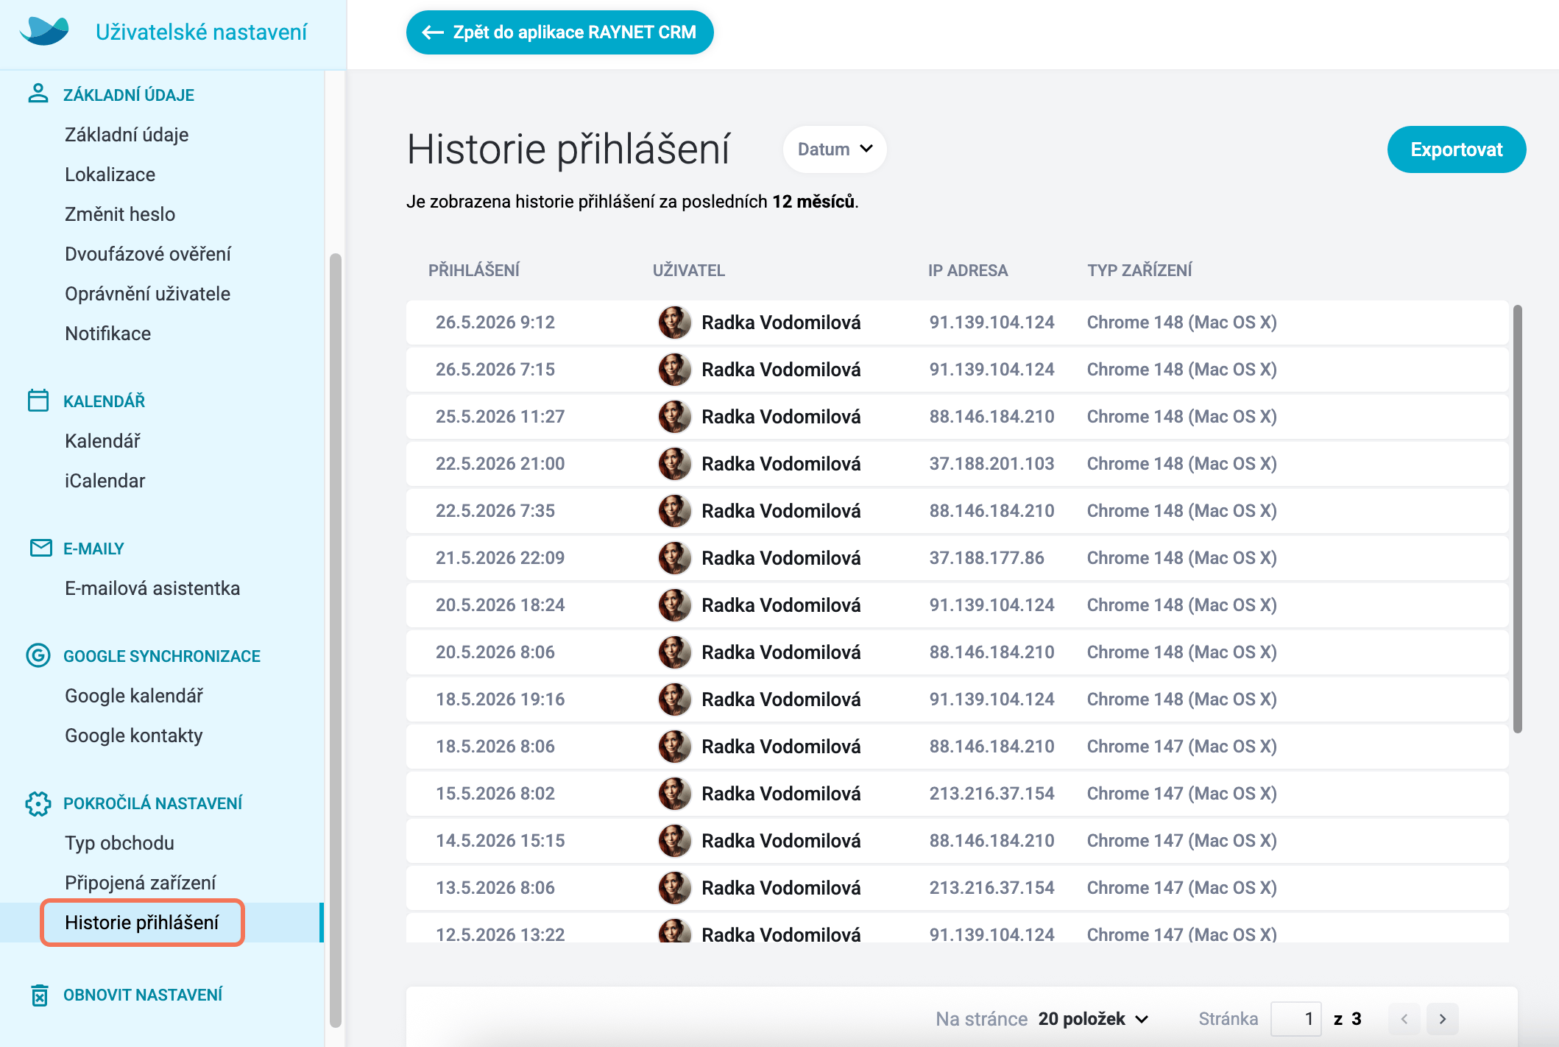Open Dvoufázové ověření settings
The height and width of the screenshot is (1047, 1559).
148,254
